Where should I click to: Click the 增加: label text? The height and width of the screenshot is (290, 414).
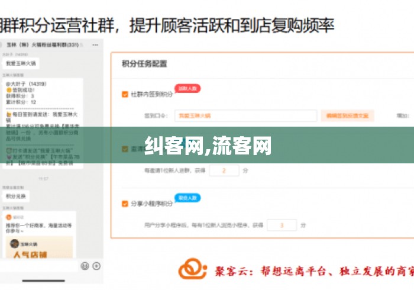403,115
